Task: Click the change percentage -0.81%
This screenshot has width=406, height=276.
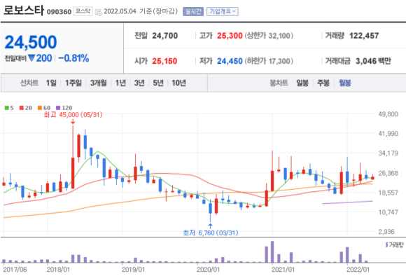Action: (x=73, y=58)
